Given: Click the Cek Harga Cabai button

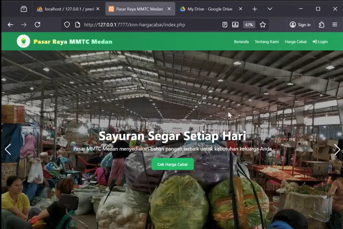Looking at the screenshot, I should point(172,164).
